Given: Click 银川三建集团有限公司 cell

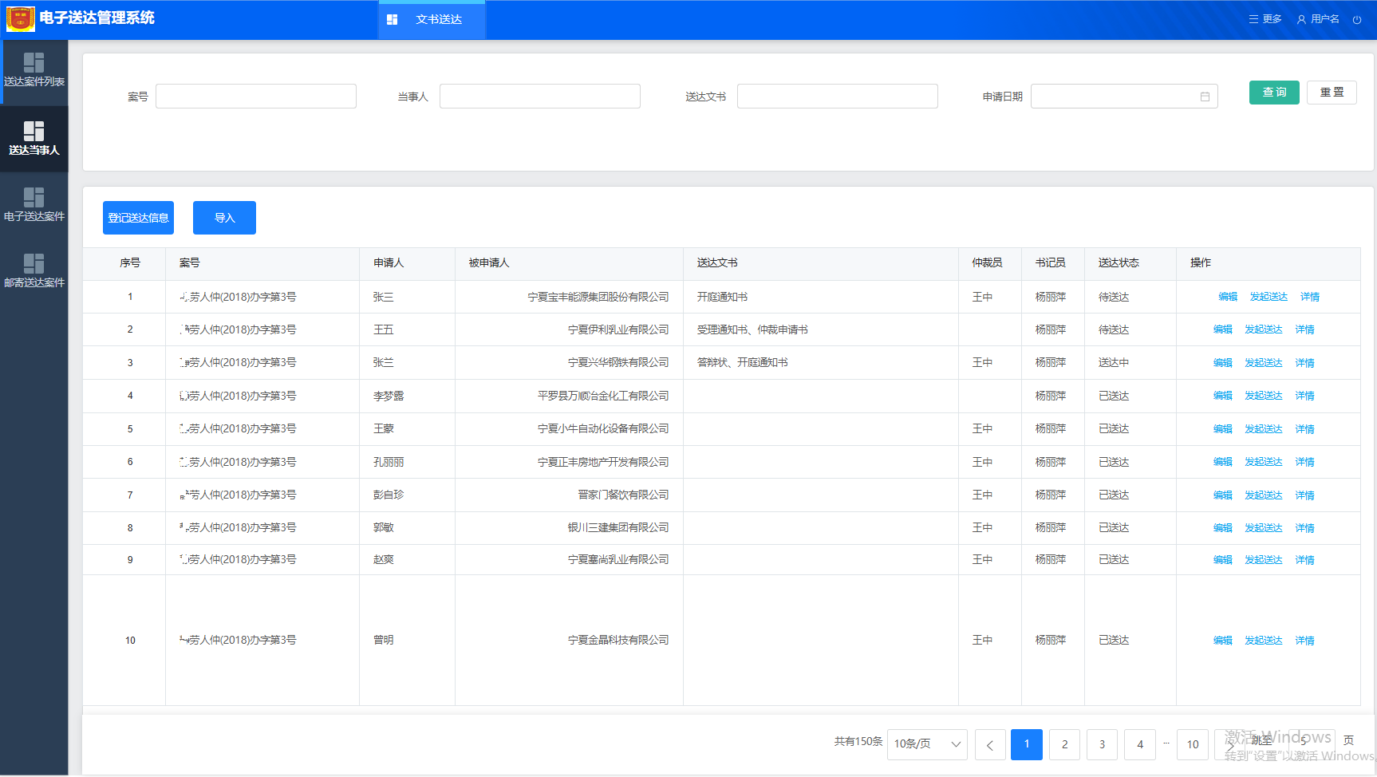Looking at the screenshot, I should point(618,527).
